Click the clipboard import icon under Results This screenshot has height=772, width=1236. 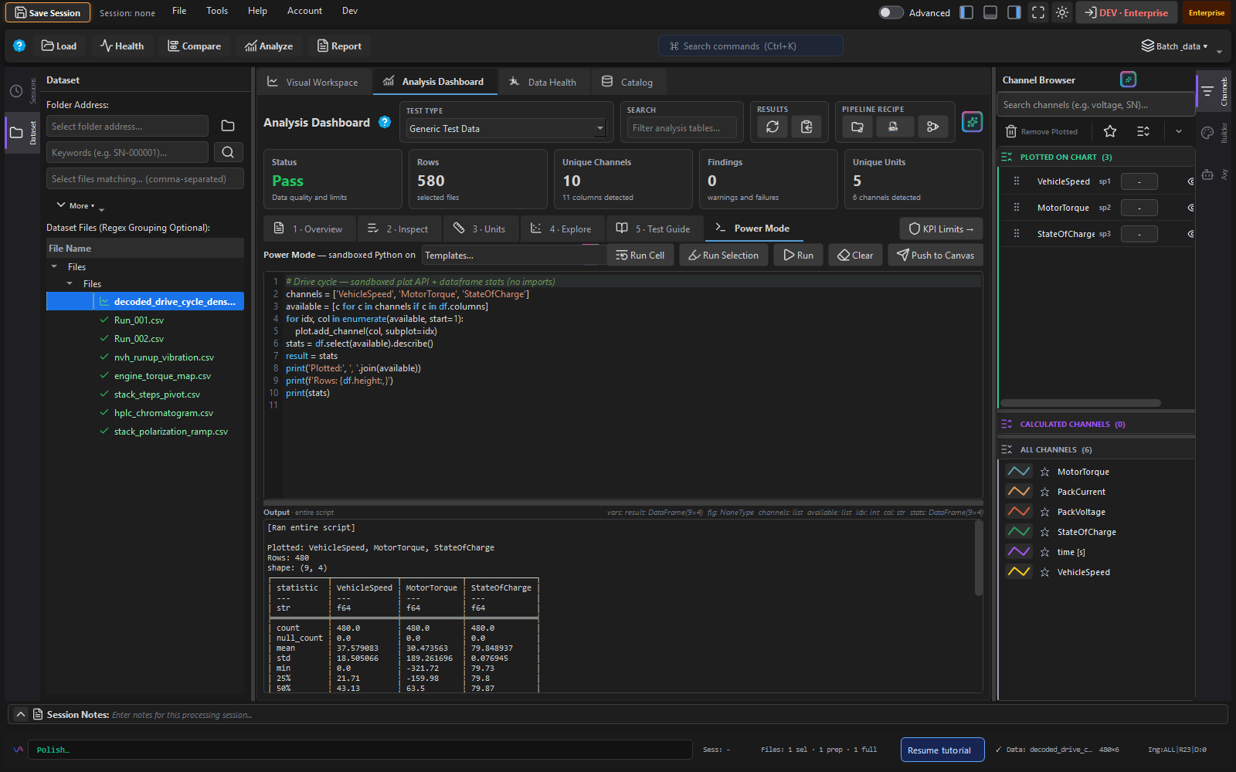click(806, 127)
